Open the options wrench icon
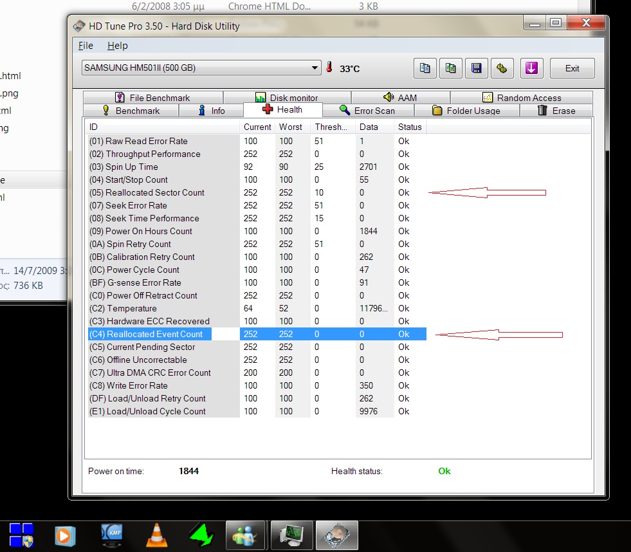The width and height of the screenshot is (631, 552). (502, 68)
